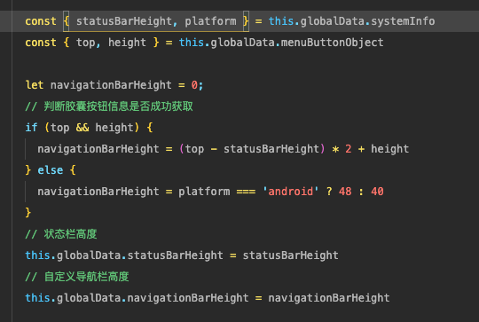479x322 pixels.
Task: Click the ? ternary operator
Action: coord(329,192)
